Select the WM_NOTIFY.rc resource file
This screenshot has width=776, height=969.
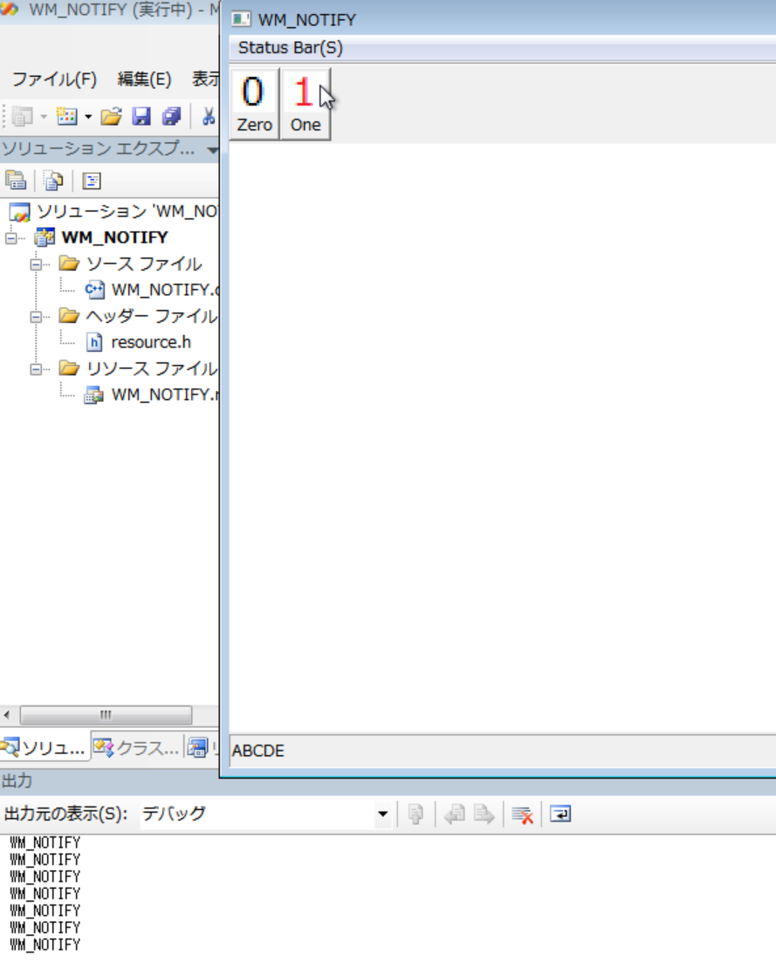(x=164, y=395)
